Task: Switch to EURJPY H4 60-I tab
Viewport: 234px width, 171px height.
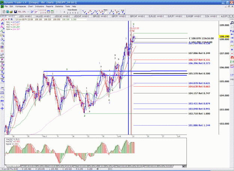Action: point(175,16)
